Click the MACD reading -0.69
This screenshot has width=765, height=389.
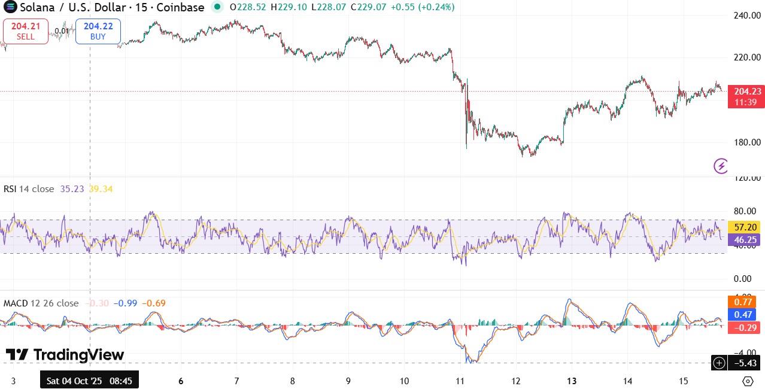pyautogui.click(x=154, y=303)
